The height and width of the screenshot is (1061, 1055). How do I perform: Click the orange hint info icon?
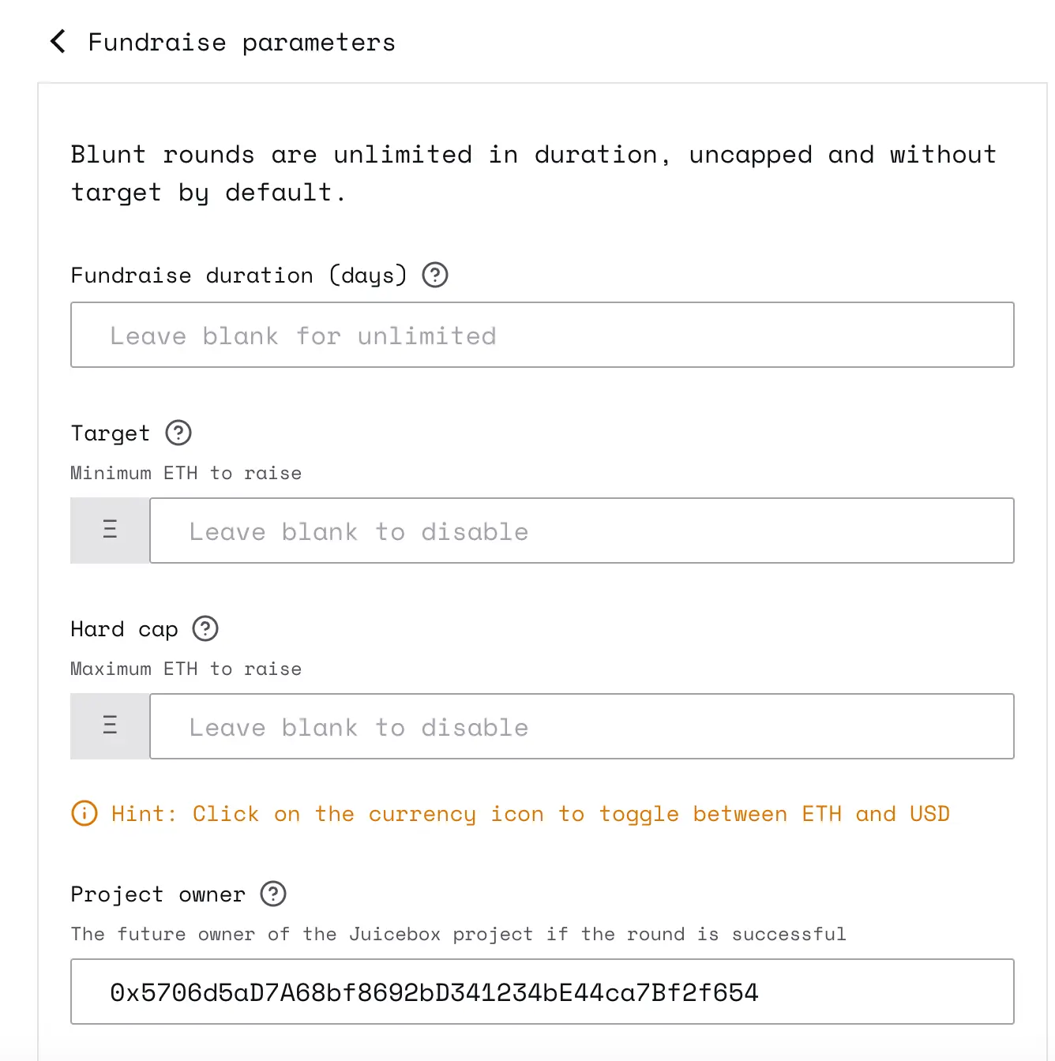84,813
